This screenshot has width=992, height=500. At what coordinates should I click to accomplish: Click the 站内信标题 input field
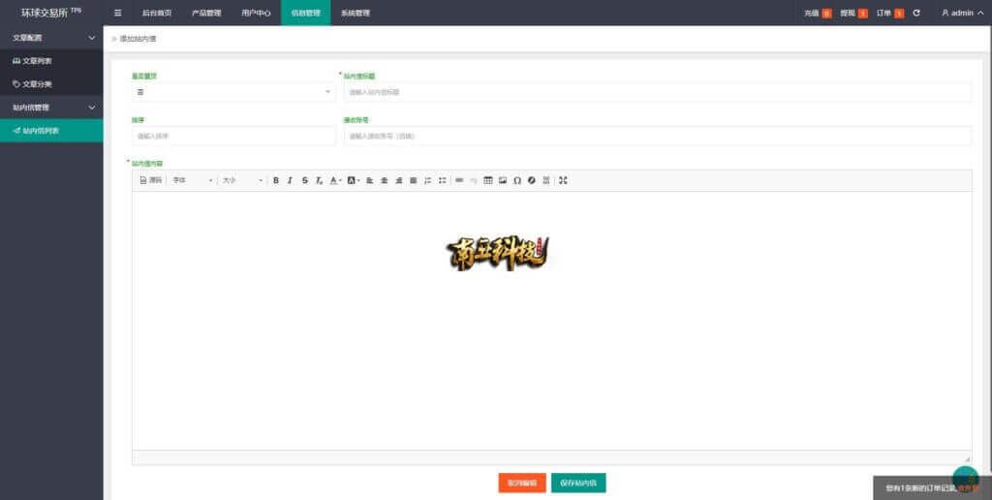coord(657,92)
